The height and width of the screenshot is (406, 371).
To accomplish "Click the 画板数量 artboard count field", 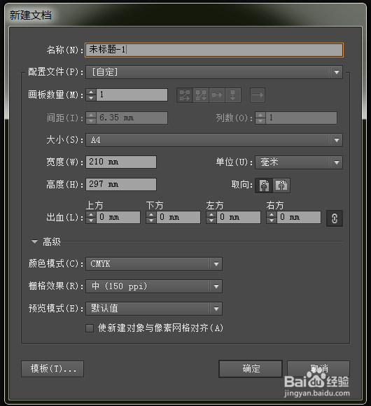I will (x=132, y=94).
